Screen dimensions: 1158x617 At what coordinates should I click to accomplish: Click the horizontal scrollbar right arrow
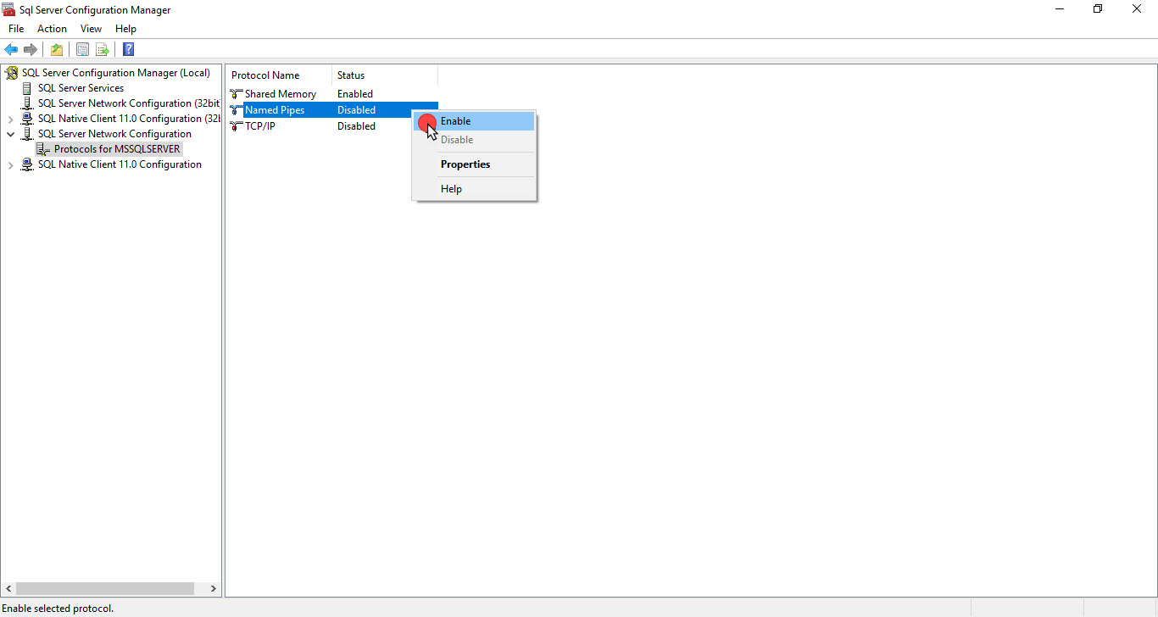[213, 587]
